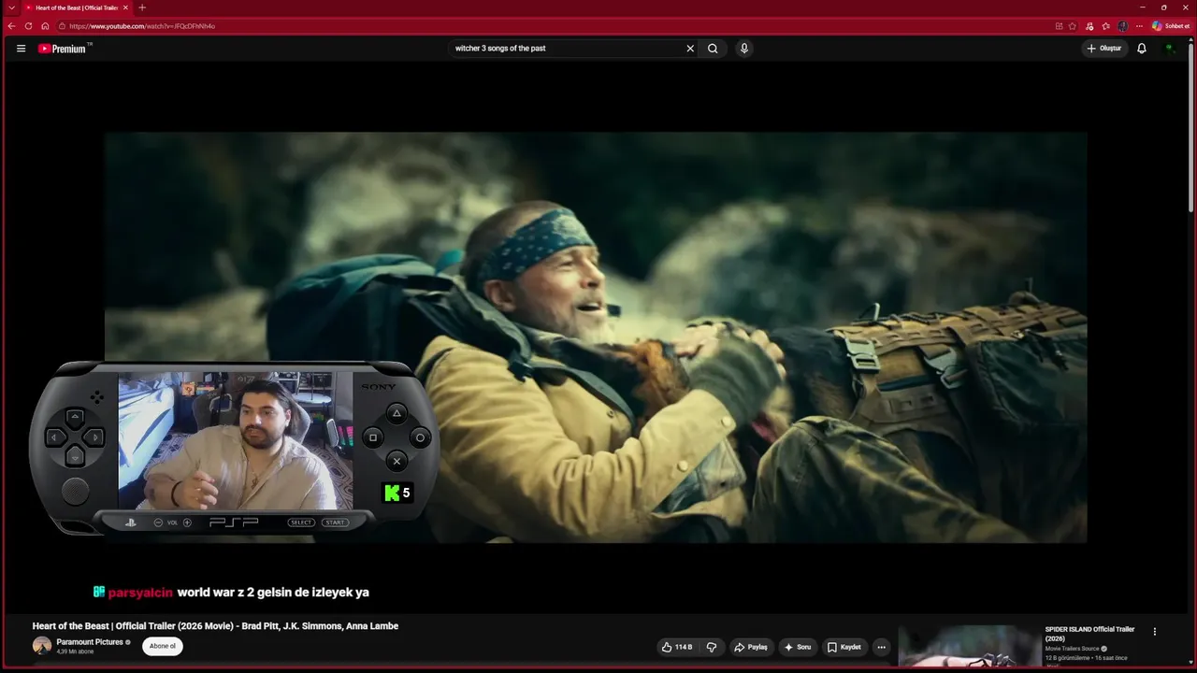The image size is (1197, 673).
Task: Click the 4,39 Mn abone subscriber count
Action: point(75,652)
